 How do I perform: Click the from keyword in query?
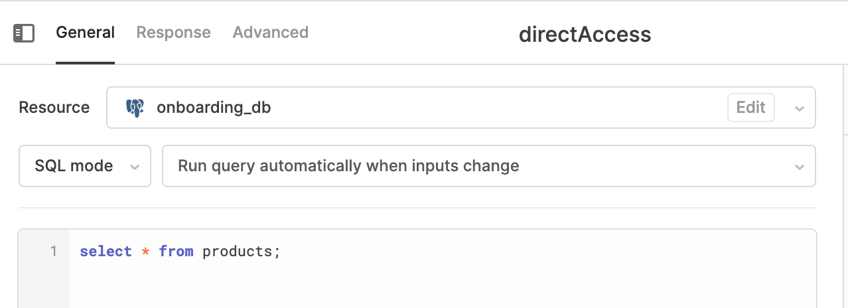click(x=176, y=252)
